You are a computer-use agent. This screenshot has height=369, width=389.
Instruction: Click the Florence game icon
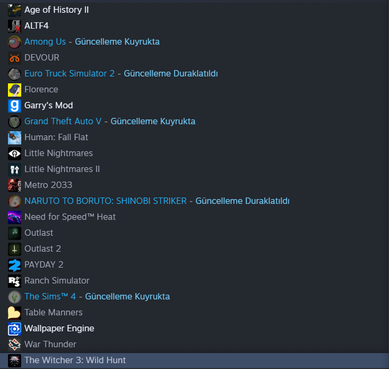pyautogui.click(x=14, y=90)
